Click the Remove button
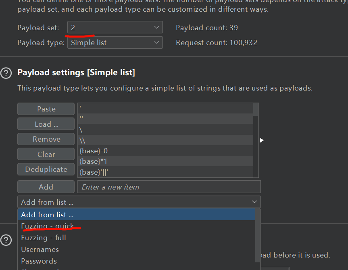Viewport: 348px width, 270px height. 46,139
